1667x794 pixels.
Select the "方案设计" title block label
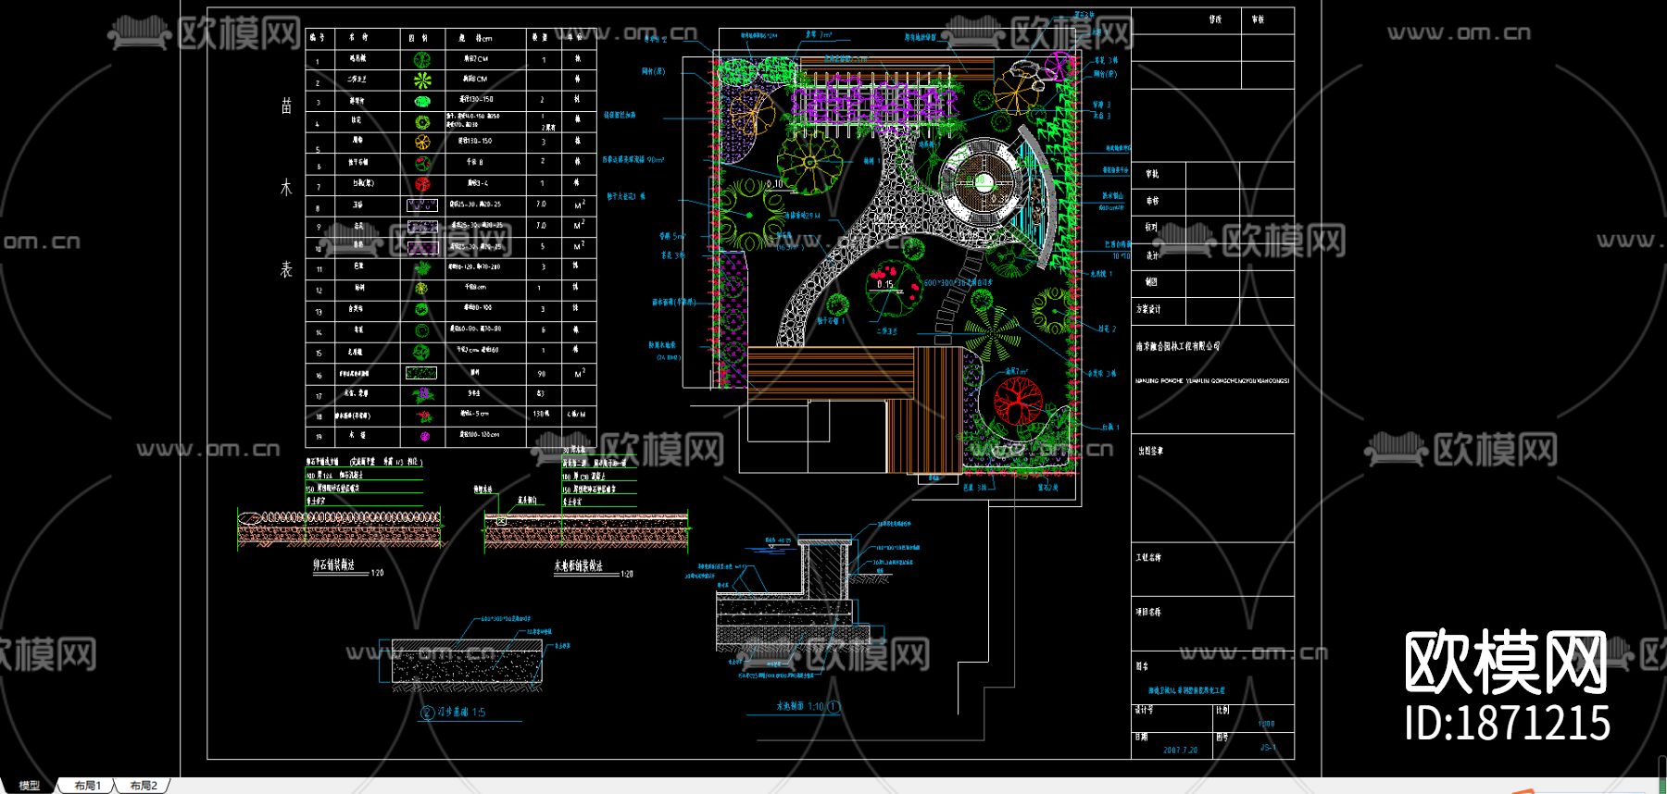pyautogui.click(x=1148, y=309)
